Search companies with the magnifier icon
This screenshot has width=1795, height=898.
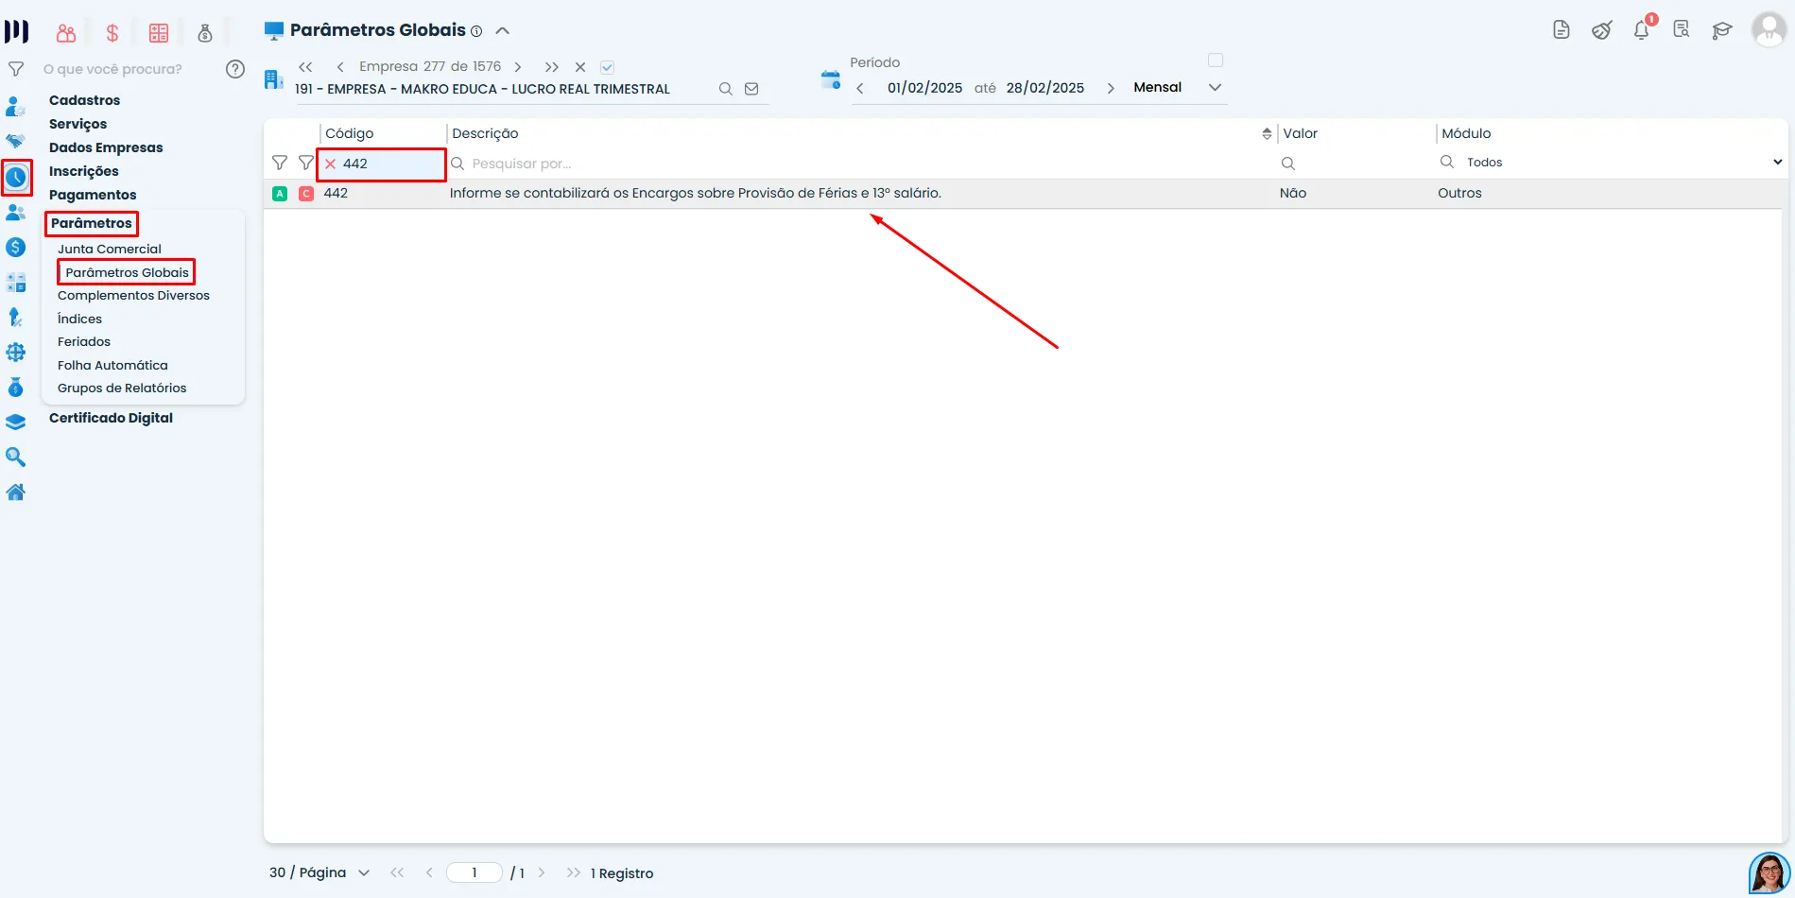click(725, 89)
